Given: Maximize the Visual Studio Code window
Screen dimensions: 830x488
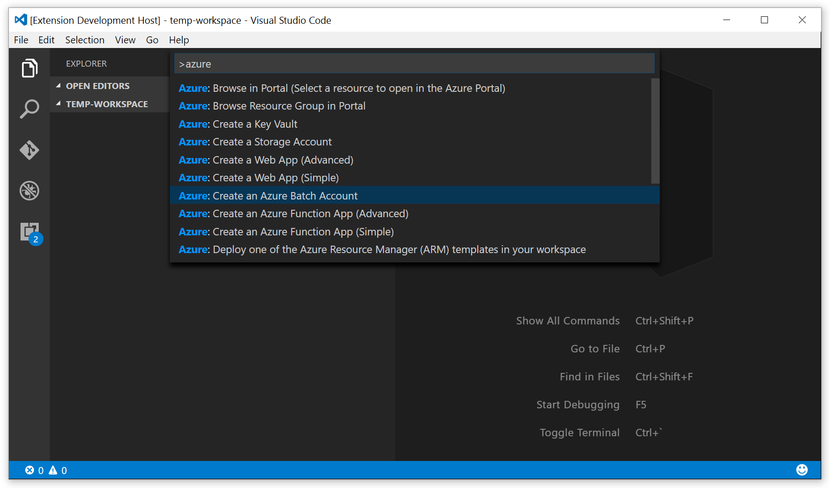Looking at the screenshot, I should click(x=764, y=20).
